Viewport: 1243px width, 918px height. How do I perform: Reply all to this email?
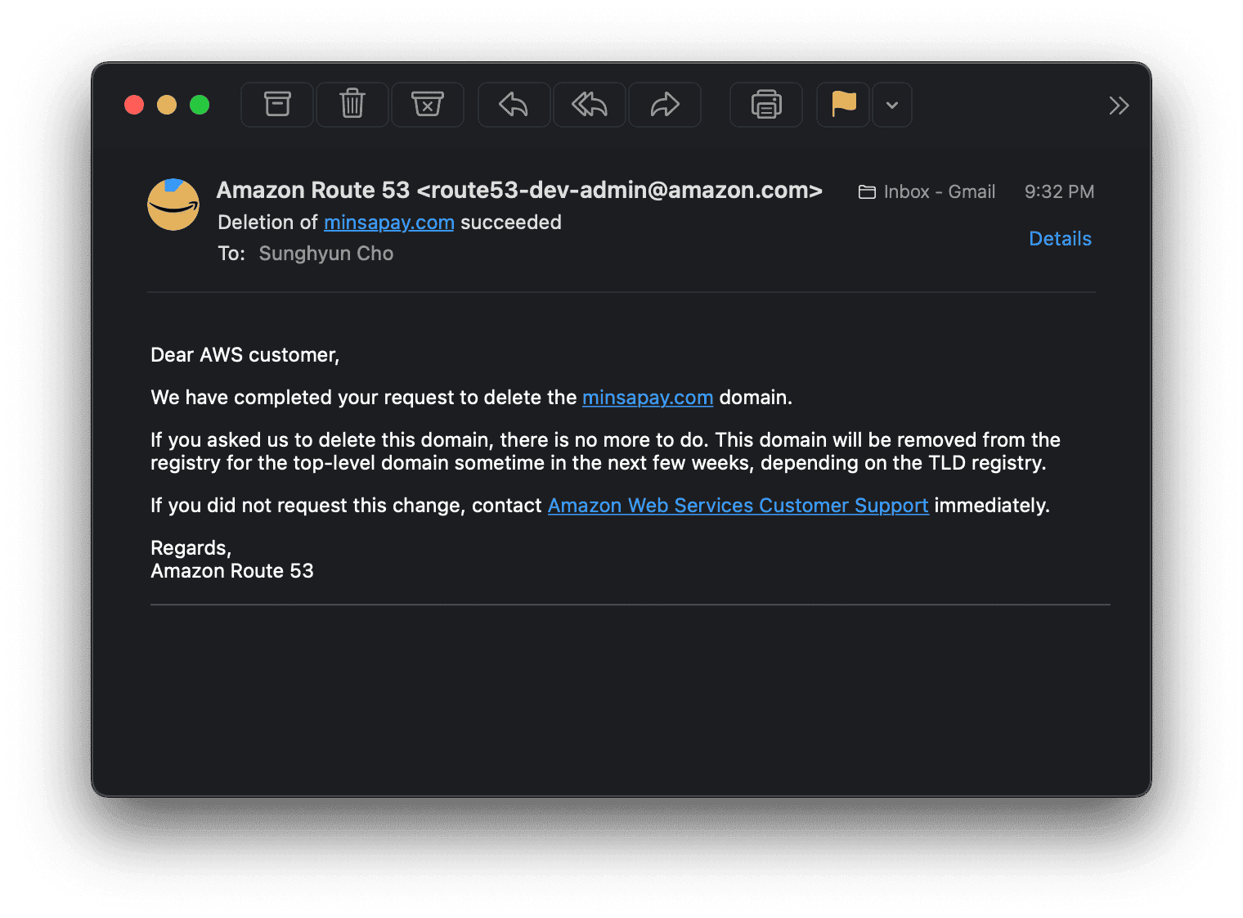(x=590, y=105)
